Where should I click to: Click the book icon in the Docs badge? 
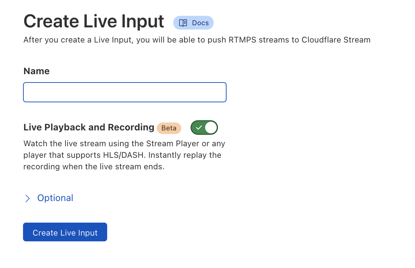coord(182,23)
